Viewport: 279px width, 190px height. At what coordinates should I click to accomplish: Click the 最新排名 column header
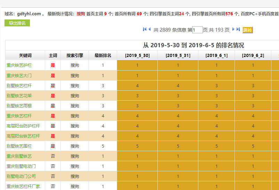[x=103, y=55]
